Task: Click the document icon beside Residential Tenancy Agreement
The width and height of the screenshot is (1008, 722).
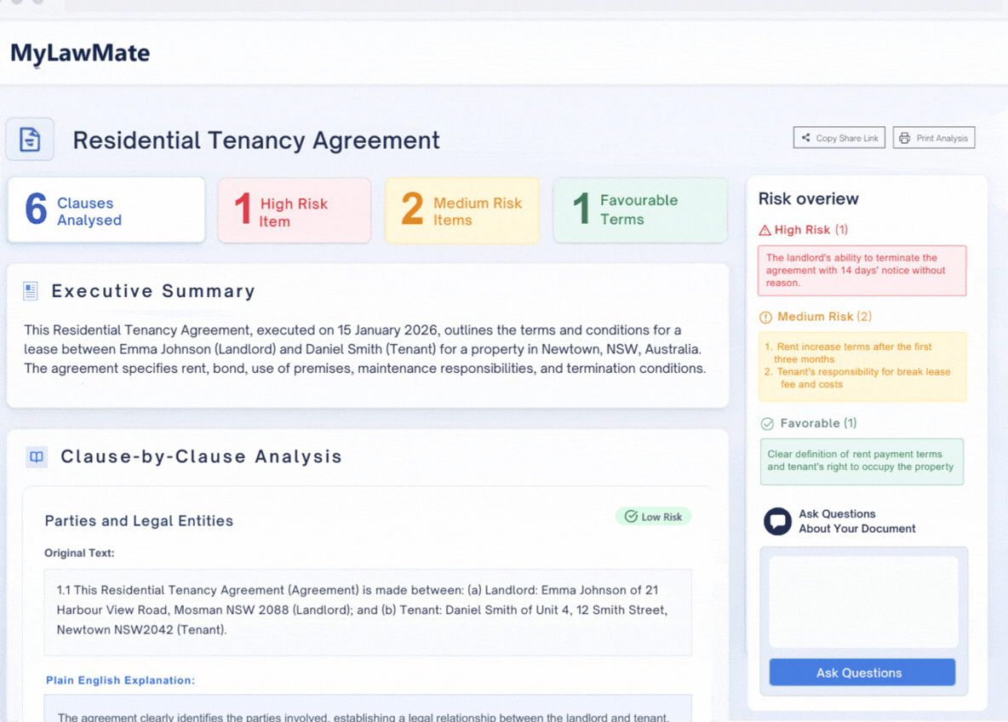Action: click(x=30, y=140)
